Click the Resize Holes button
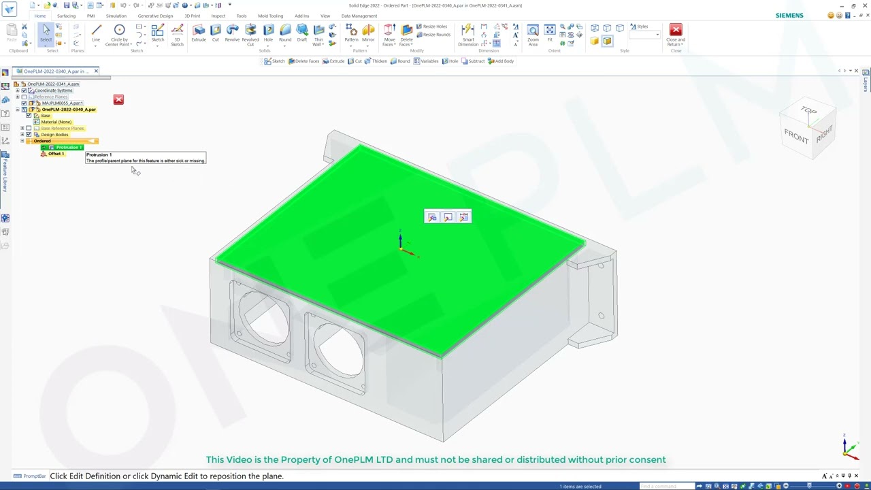This screenshot has height=490, width=871. [x=431, y=27]
